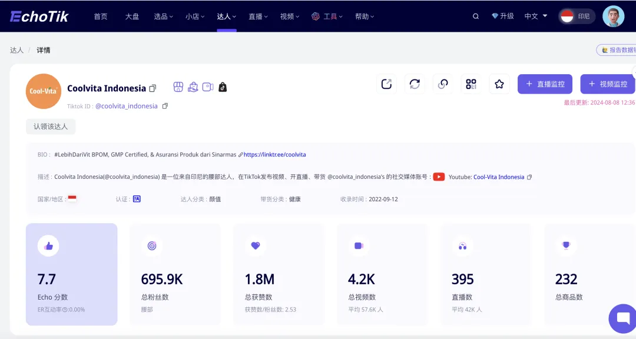Click the chain link icon button

point(443,84)
